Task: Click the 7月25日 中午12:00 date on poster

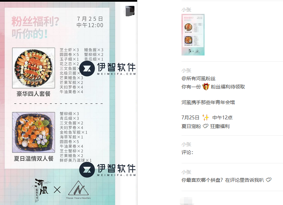Action: click(x=90, y=22)
